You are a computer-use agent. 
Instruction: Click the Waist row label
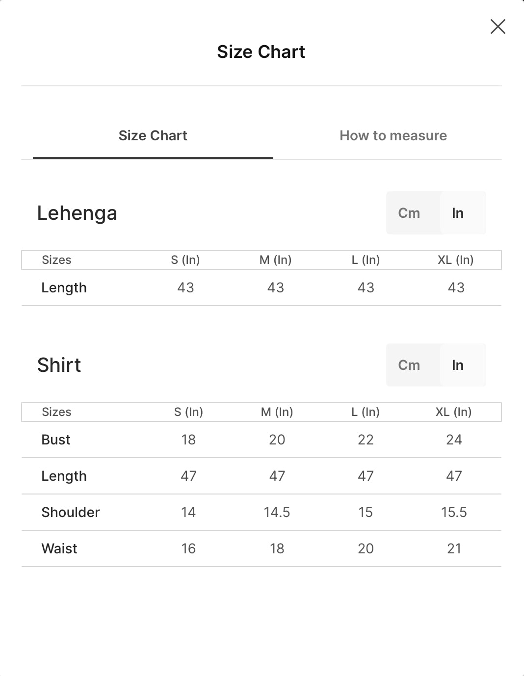pos(59,548)
